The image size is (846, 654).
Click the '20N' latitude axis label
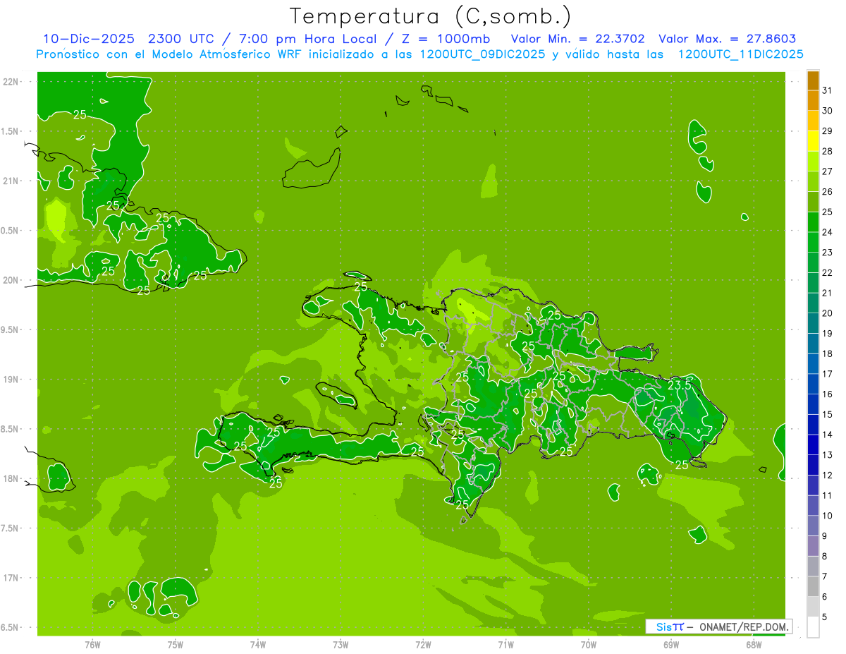click(11, 280)
